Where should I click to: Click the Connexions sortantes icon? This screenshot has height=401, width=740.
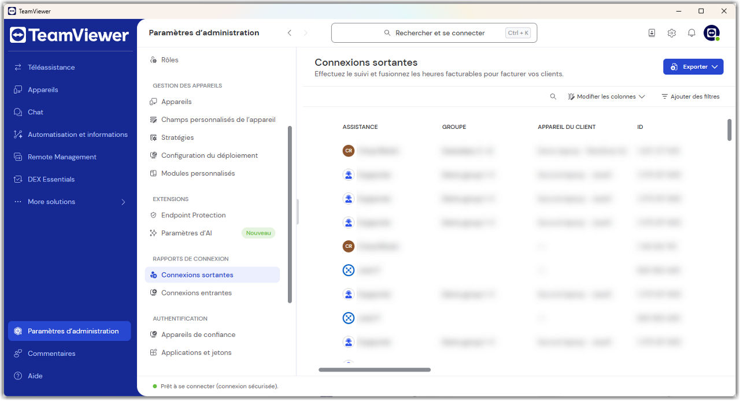pos(153,275)
